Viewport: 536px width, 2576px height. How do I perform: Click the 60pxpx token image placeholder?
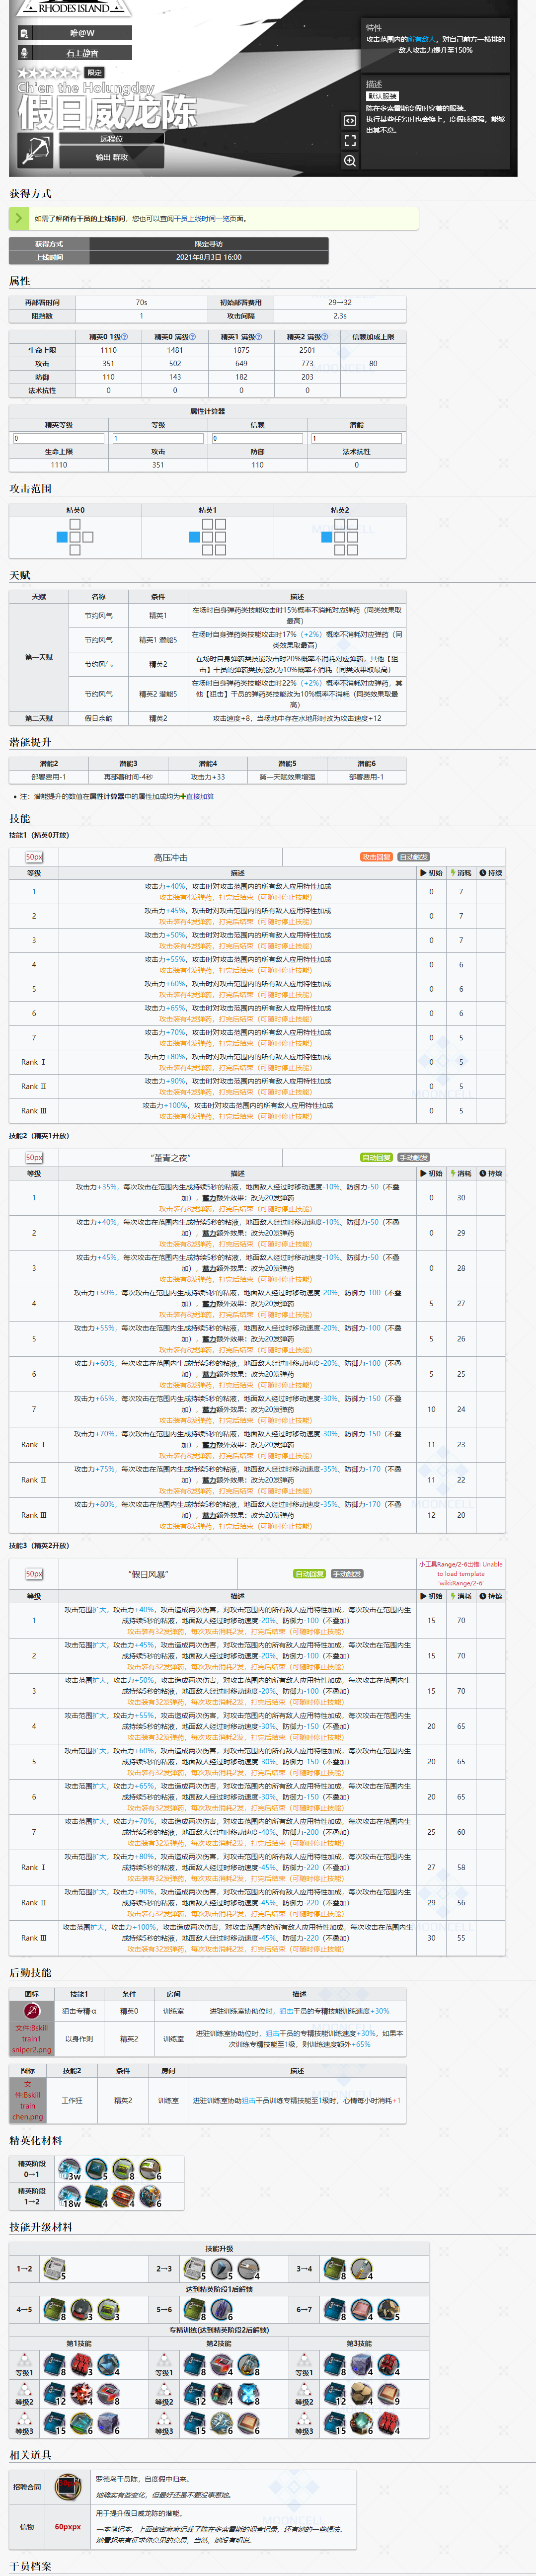[68, 2526]
